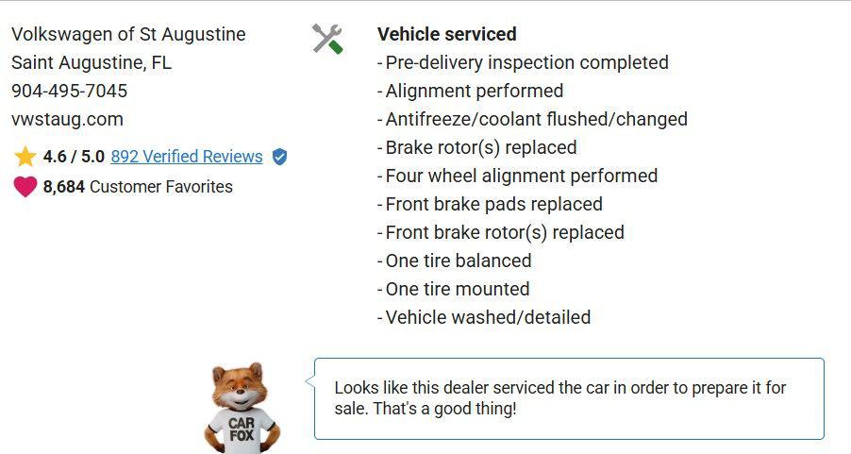Click the gold star rating icon
The height and width of the screenshot is (454, 851).
coord(25,157)
